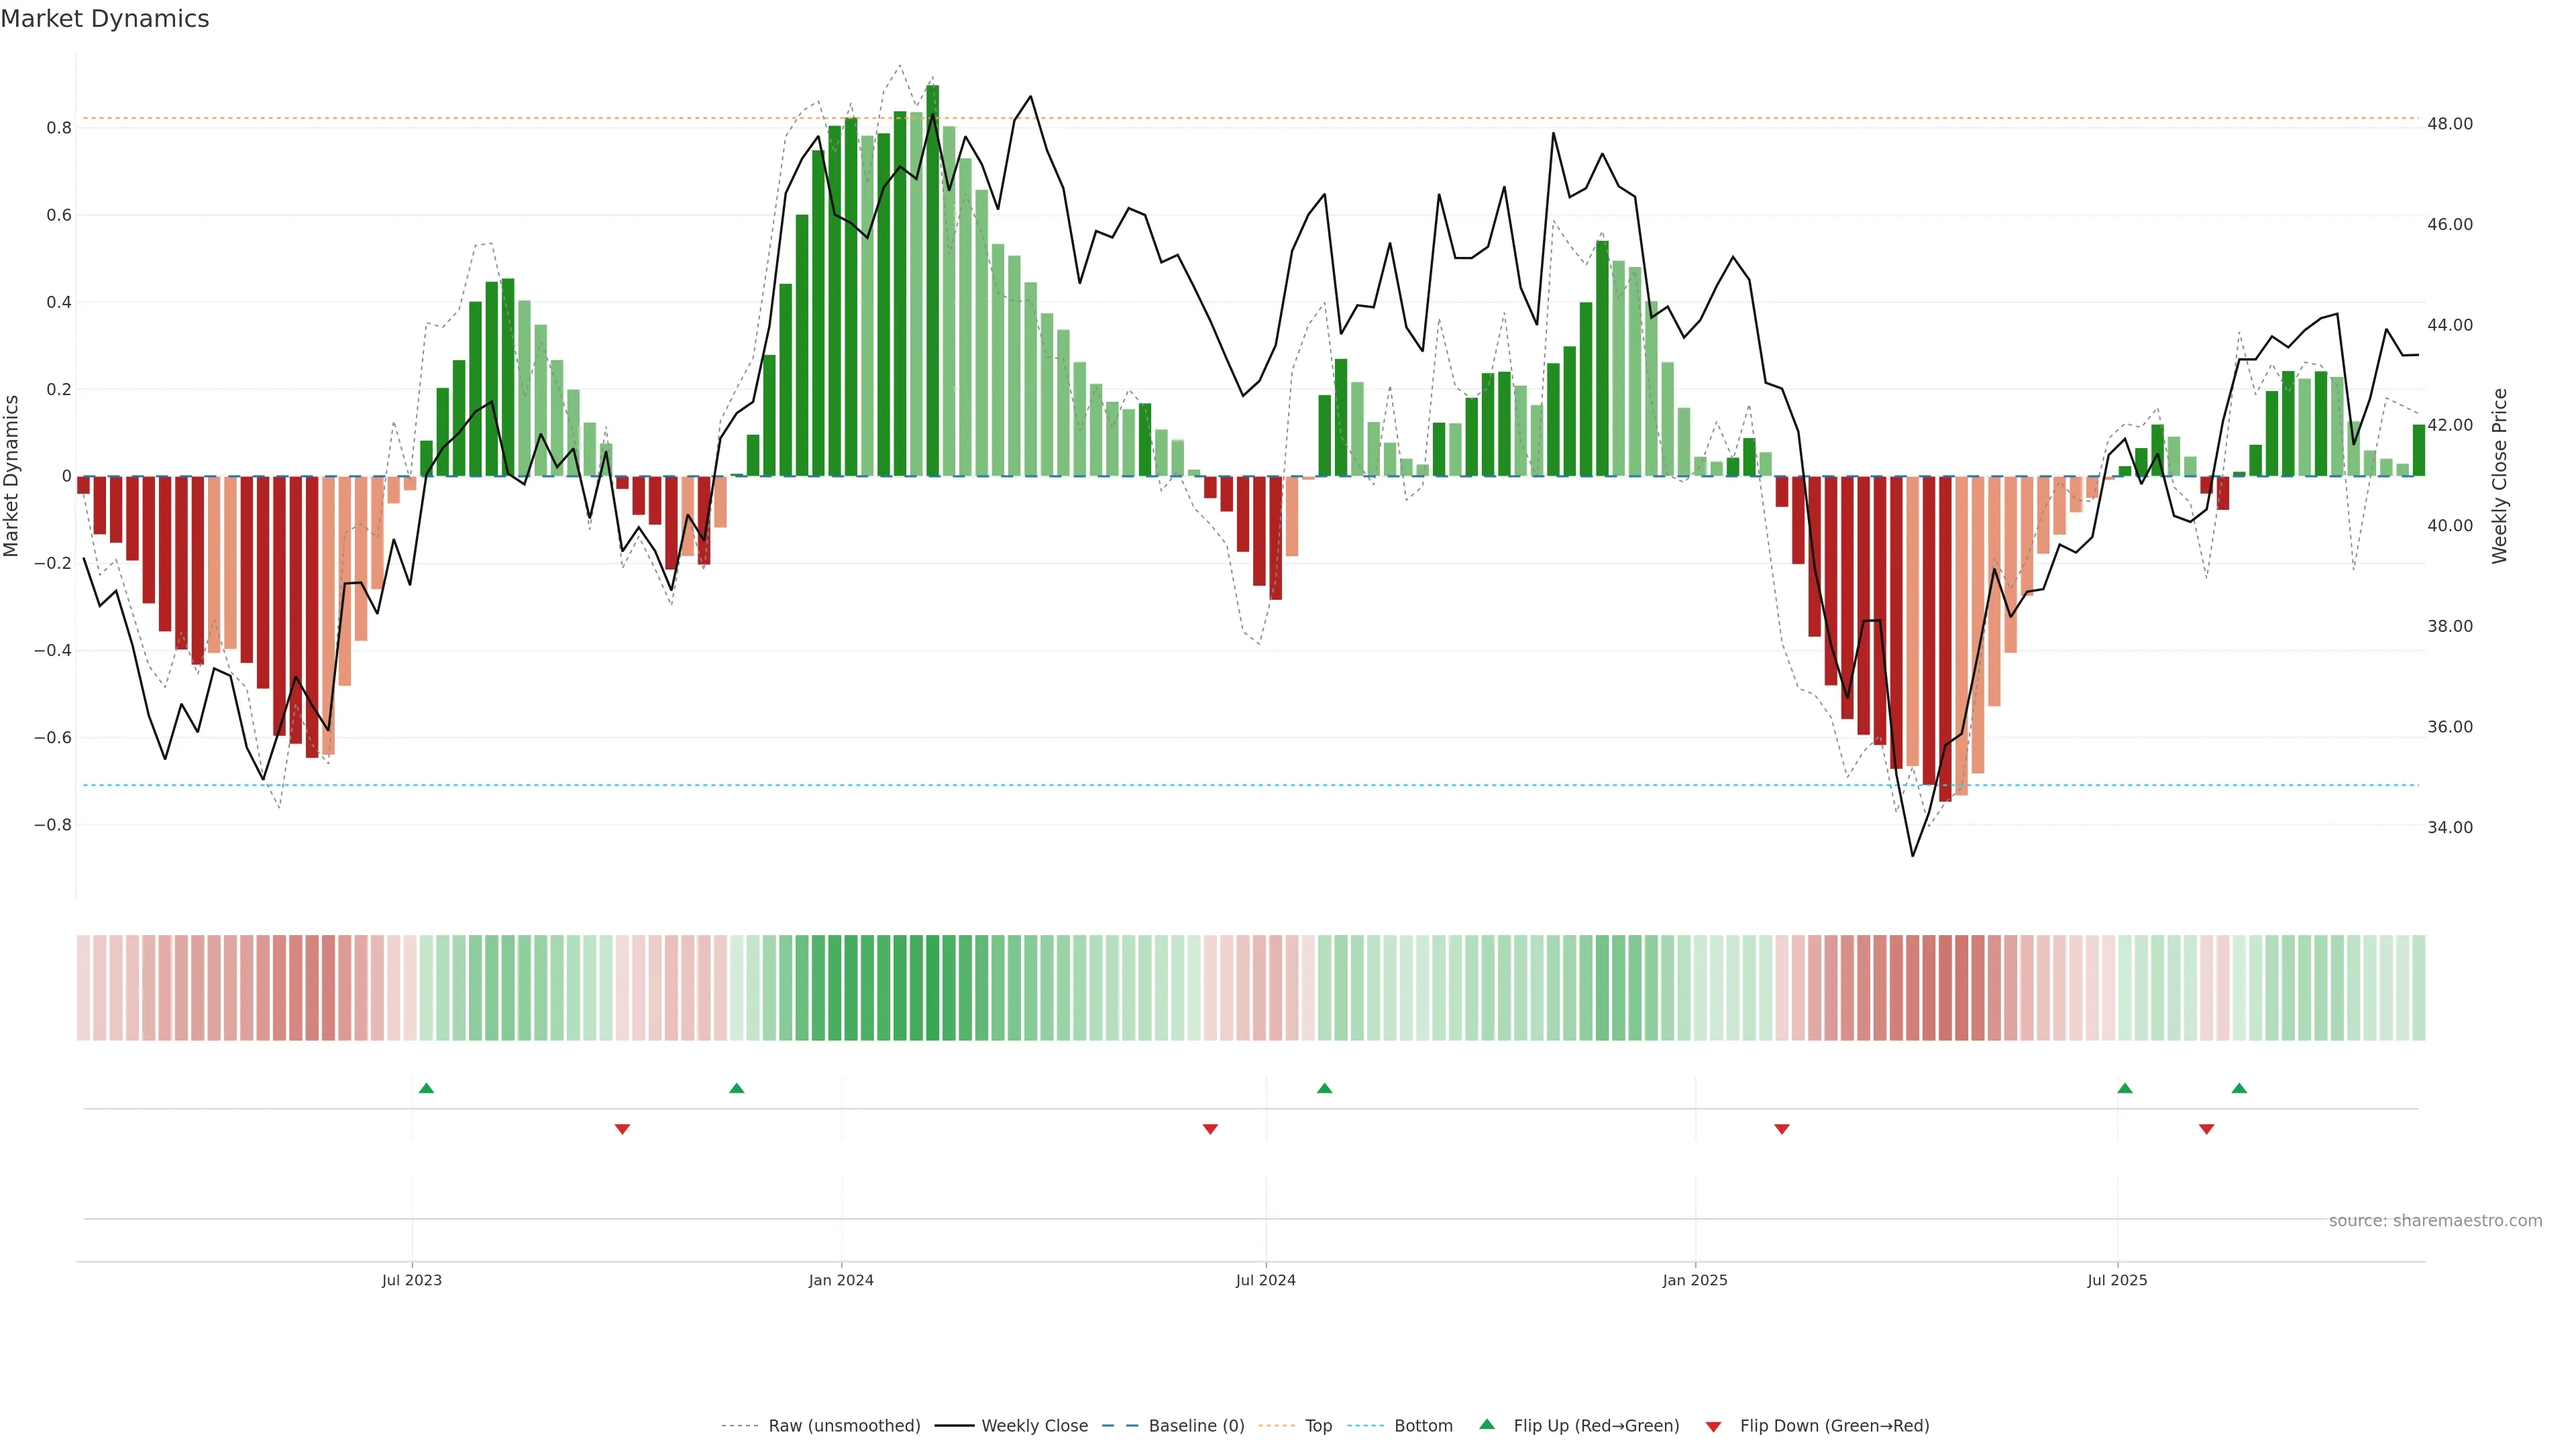Click the last green flip-up marker
The image size is (2576, 1449).
2239,1088
